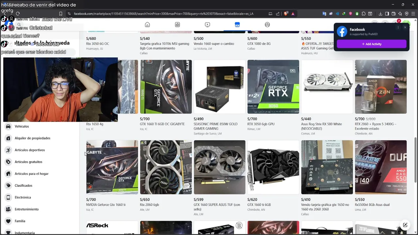Image resolution: width=418 pixels, height=235 pixels.
Task: Open the Brave Wallet icon
Action: point(394,14)
